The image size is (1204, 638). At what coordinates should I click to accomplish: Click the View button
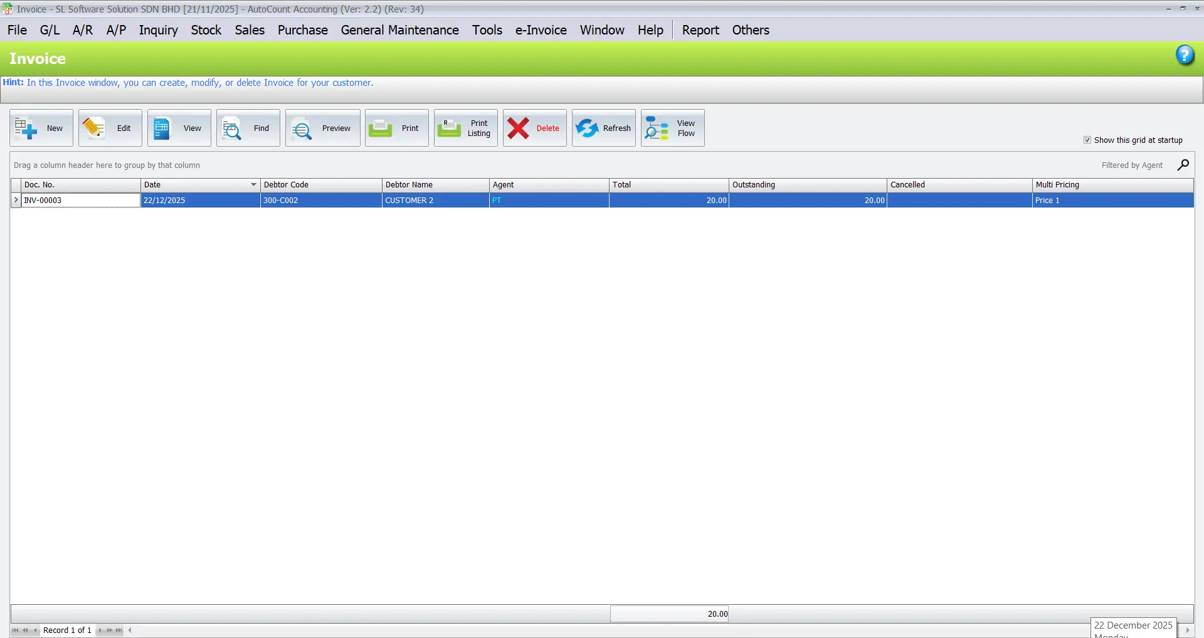[x=178, y=128]
